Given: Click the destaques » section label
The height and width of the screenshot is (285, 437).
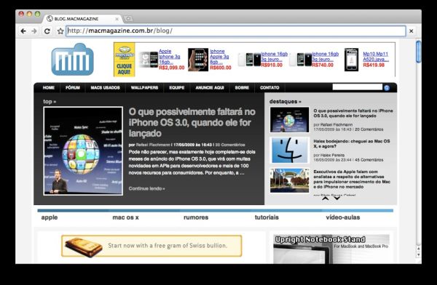Looking at the screenshot, I should tap(285, 102).
